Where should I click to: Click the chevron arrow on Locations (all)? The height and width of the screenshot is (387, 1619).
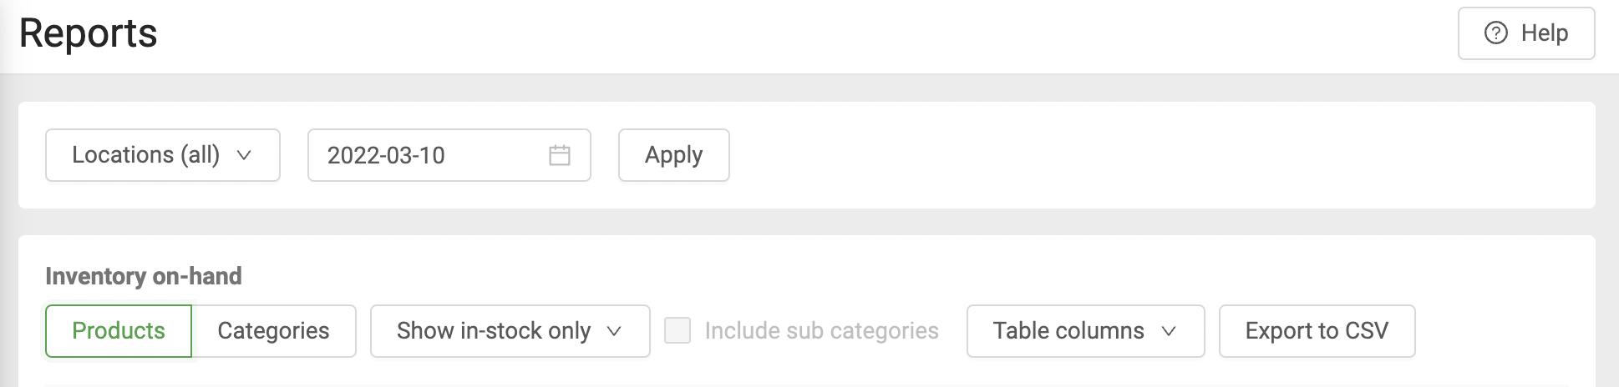point(244,155)
